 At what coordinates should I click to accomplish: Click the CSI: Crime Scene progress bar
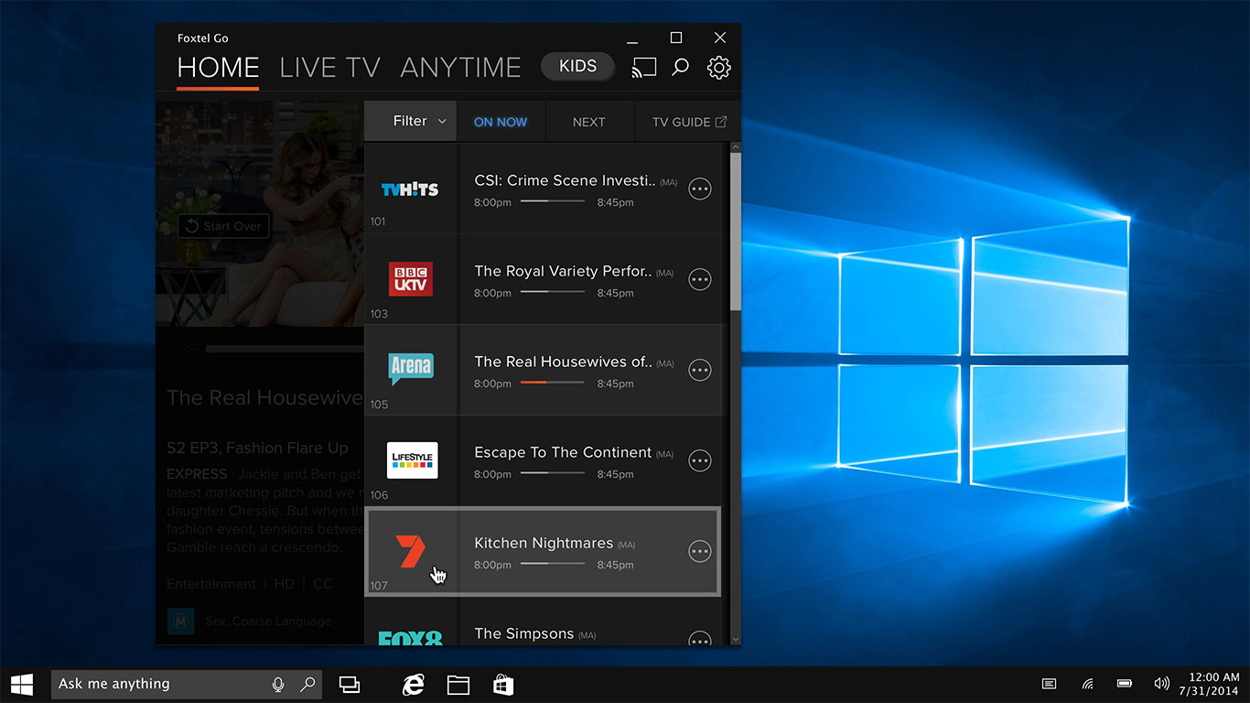553,201
